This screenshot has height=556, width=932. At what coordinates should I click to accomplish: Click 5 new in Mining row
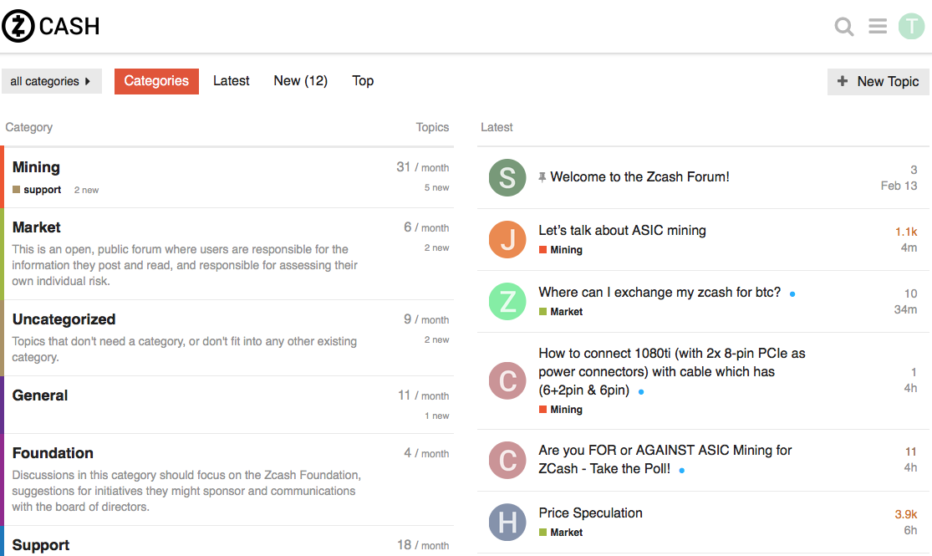click(x=437, y=188)
